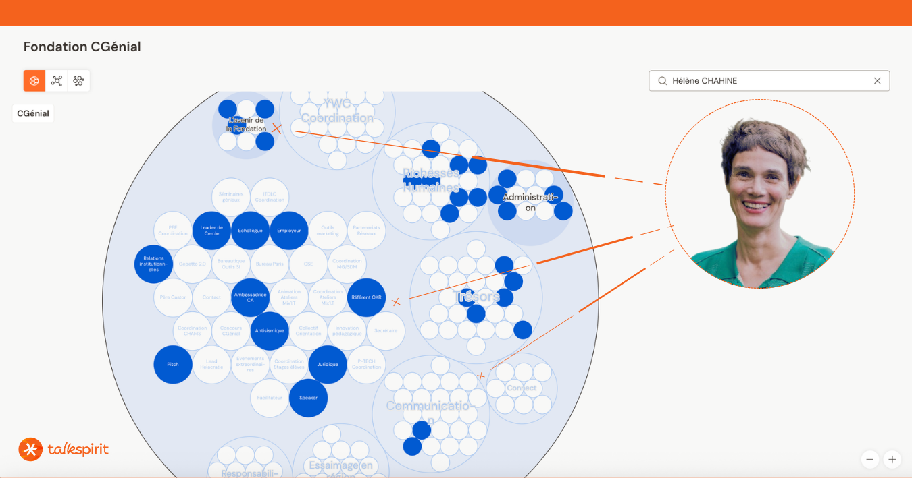Viewport: 912px width, 478px height.
Task: Select the Evènements extraordinaires bubble
Action: click(x=250, y=364)
